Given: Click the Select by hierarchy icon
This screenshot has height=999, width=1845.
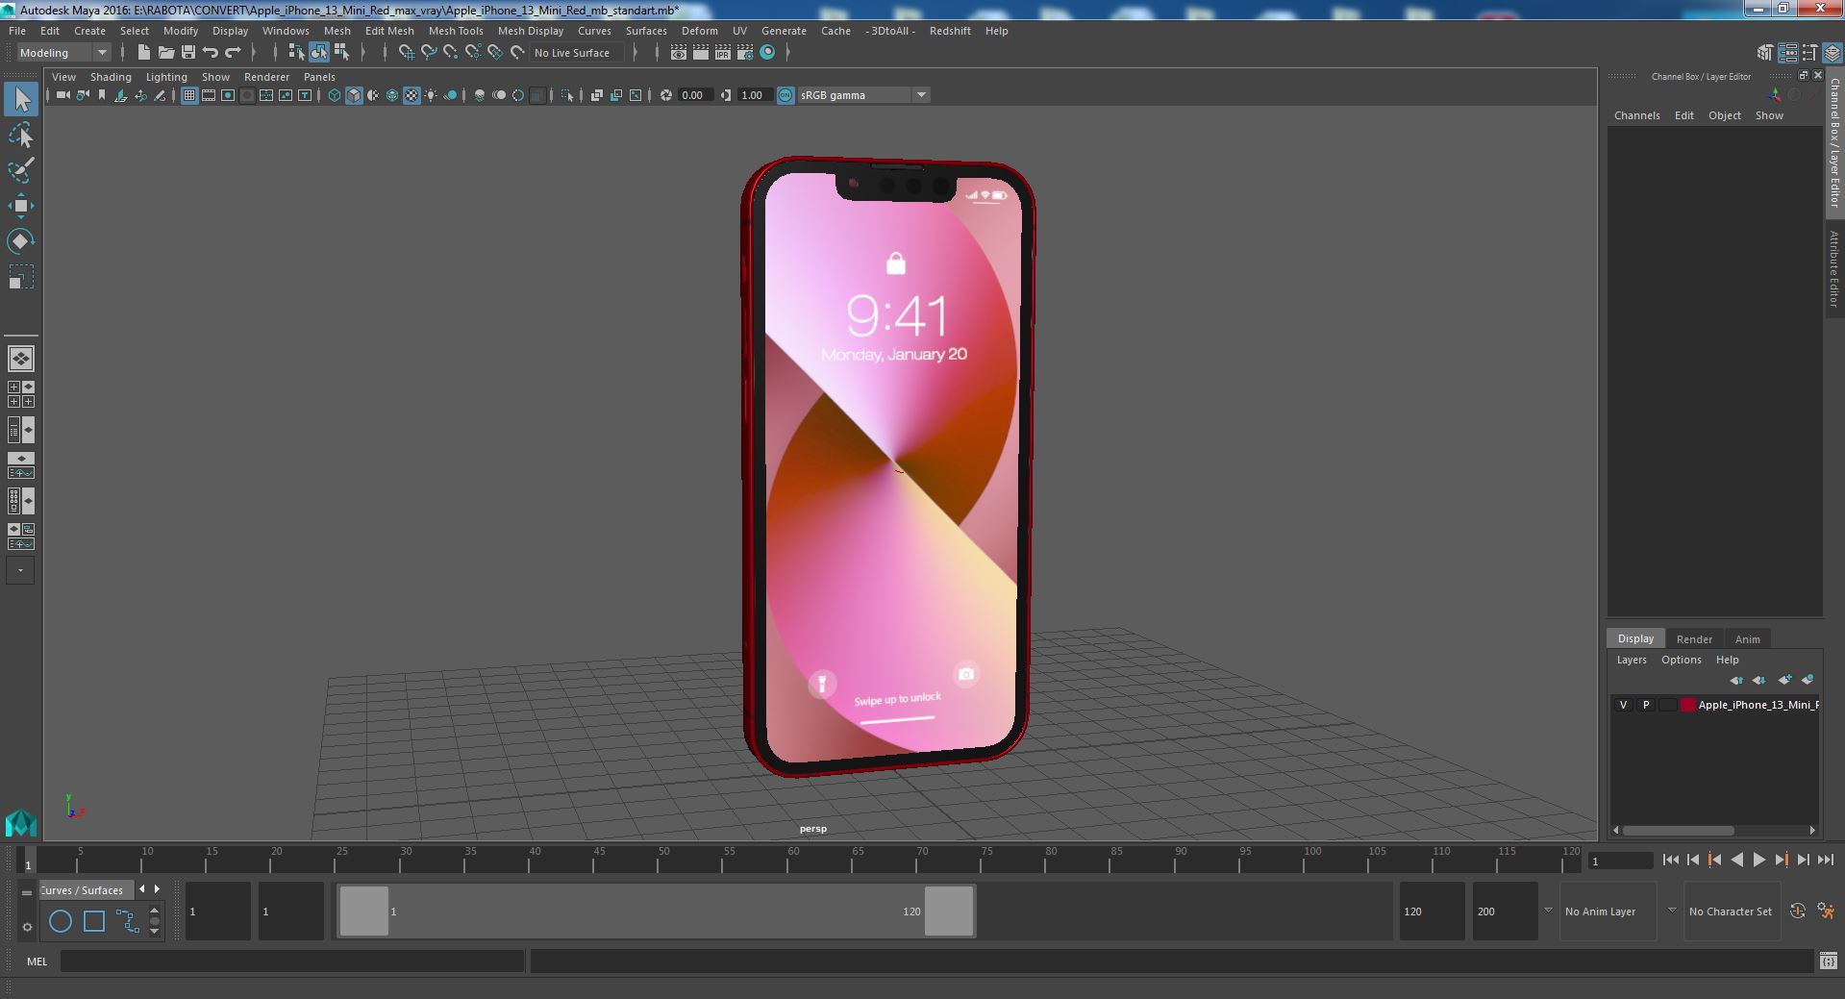Looking at the screenshot, I should (296, 53).
